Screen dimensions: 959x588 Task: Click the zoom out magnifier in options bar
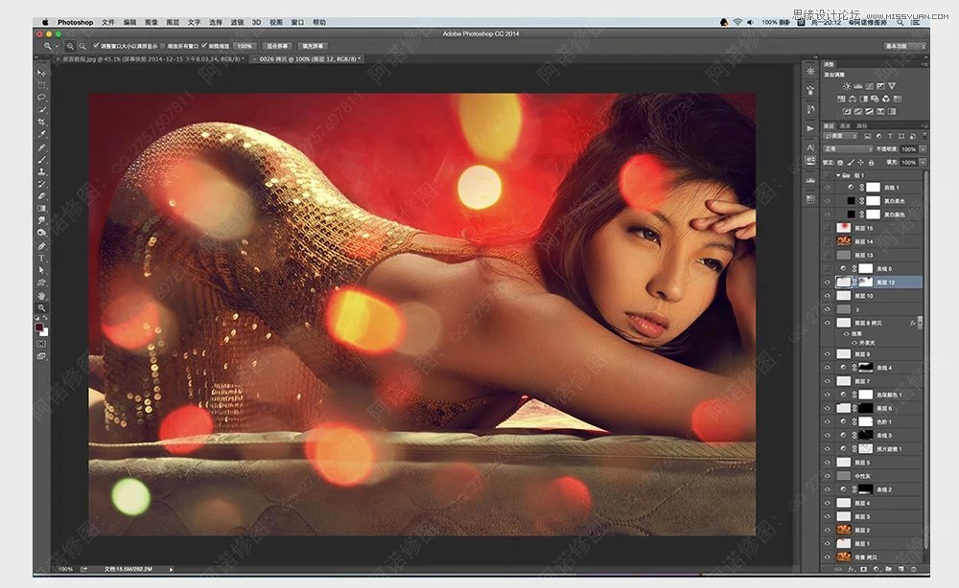click(x=82, y=46)
